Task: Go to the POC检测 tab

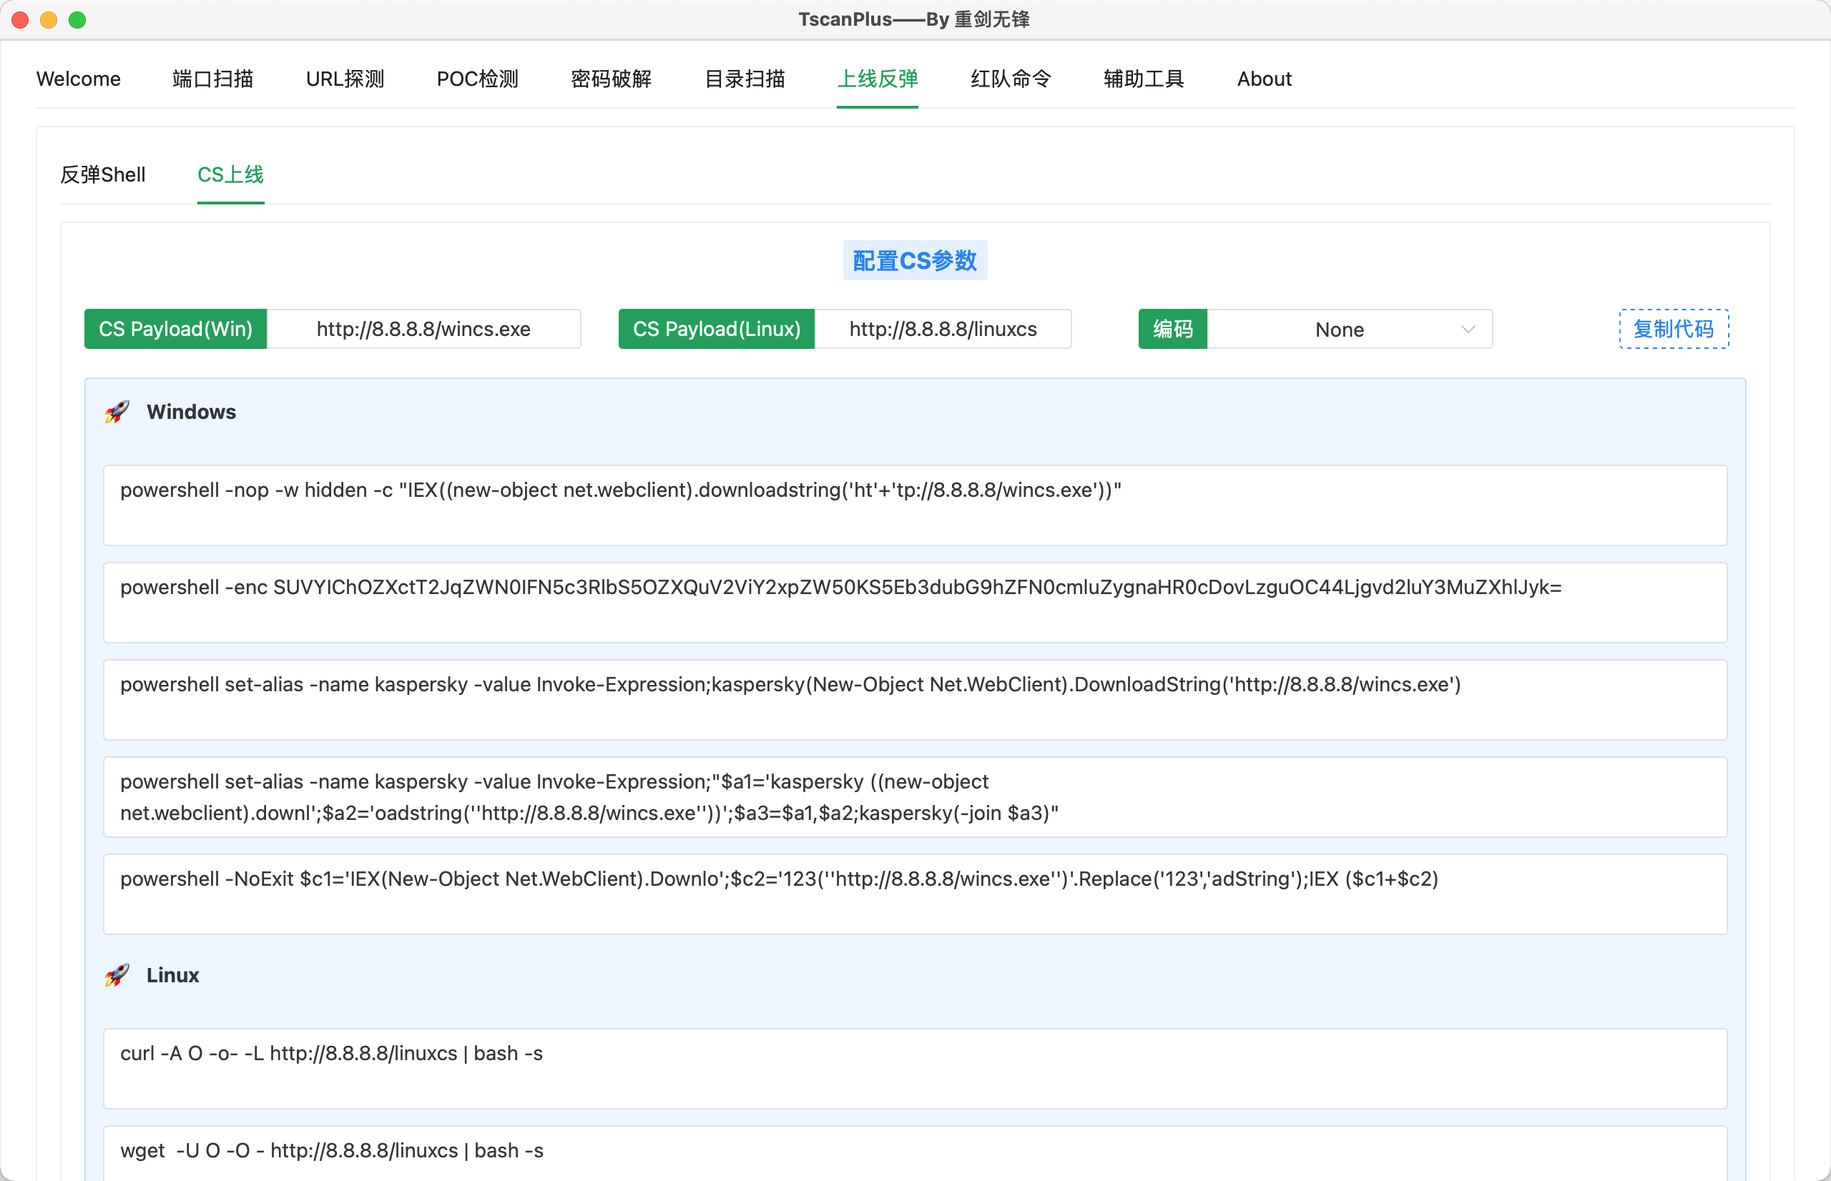Action: (x=477, y=79)
